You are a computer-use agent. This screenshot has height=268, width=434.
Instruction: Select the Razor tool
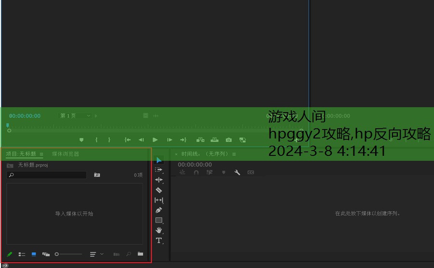tap(159, 190)
